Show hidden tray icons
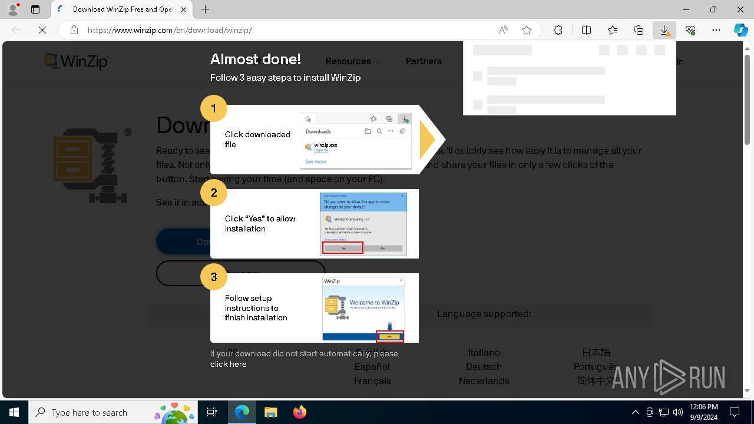The height and width of the screenshot is (424, 754). 635,412
